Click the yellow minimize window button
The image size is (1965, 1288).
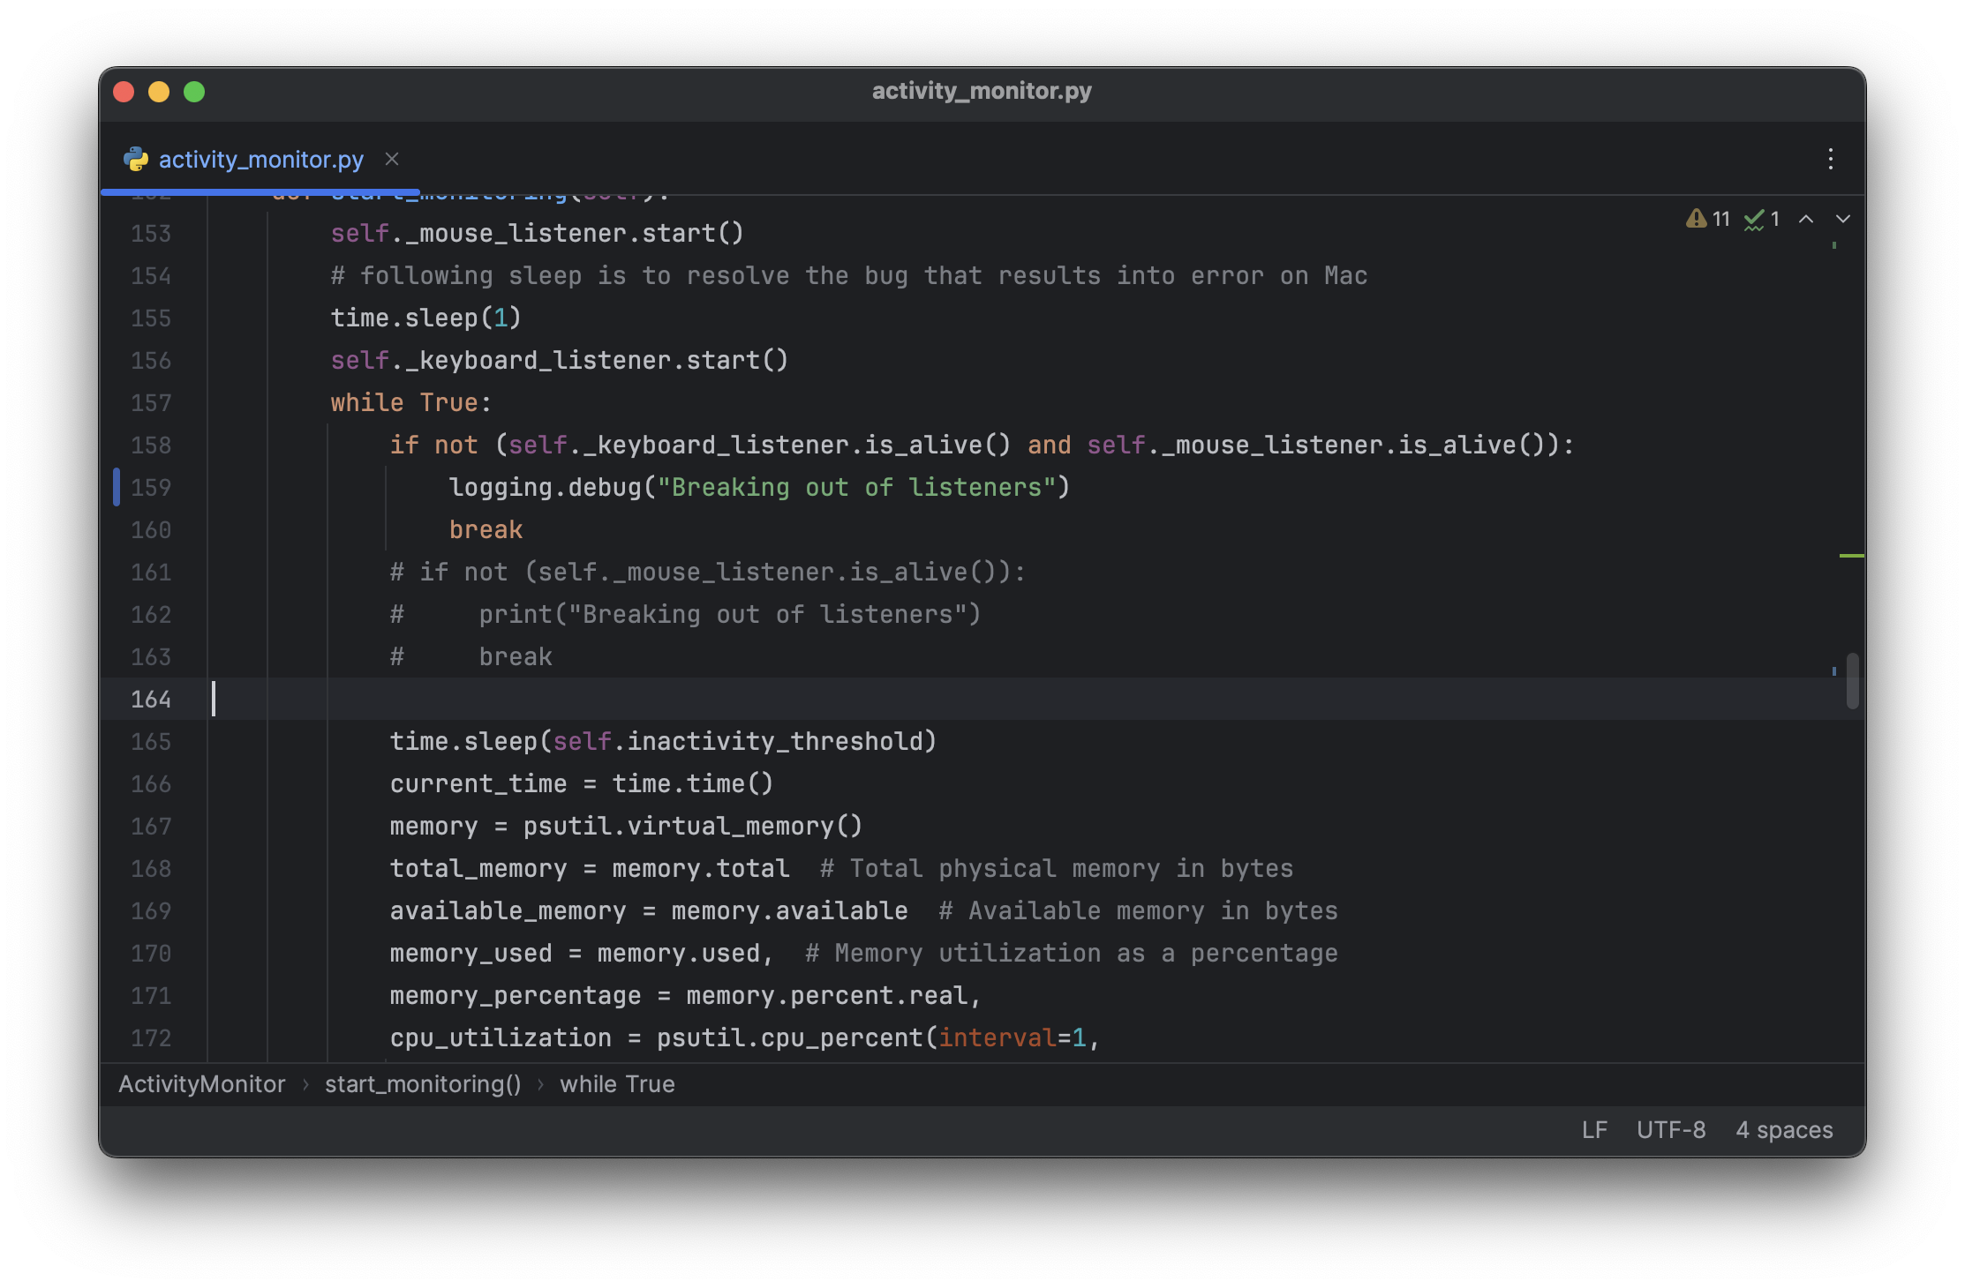(x=159, y=92)
